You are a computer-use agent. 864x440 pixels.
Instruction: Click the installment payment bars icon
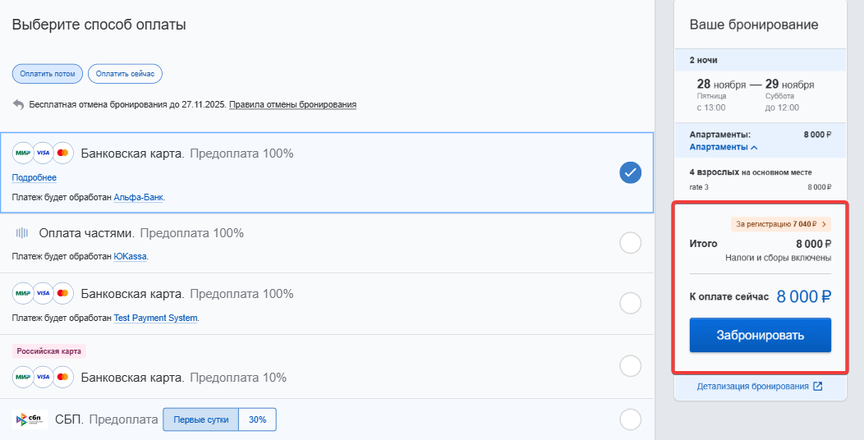click(x=22, y=233)
